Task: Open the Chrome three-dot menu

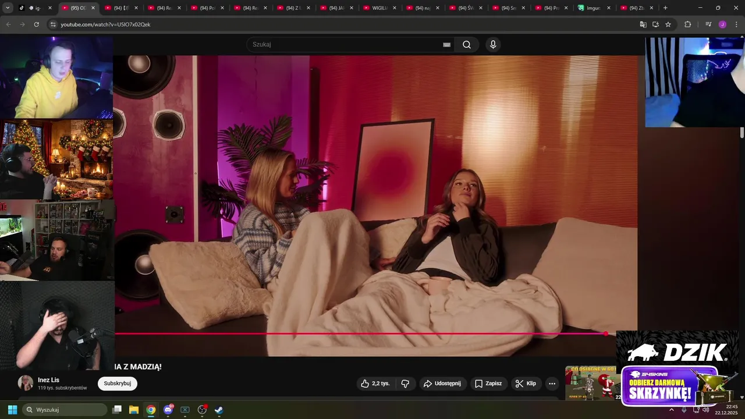Action: click(x=737, y=24)
